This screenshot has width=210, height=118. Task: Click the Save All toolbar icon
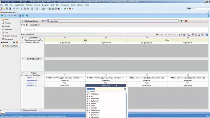tap(10, 9)
